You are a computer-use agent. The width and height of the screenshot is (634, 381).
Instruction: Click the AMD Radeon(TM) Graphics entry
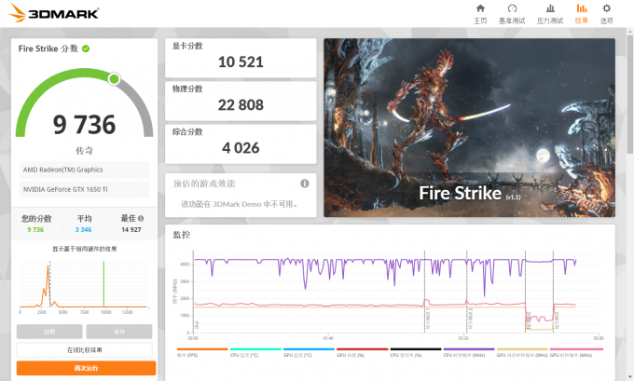(x=84, y=170)
